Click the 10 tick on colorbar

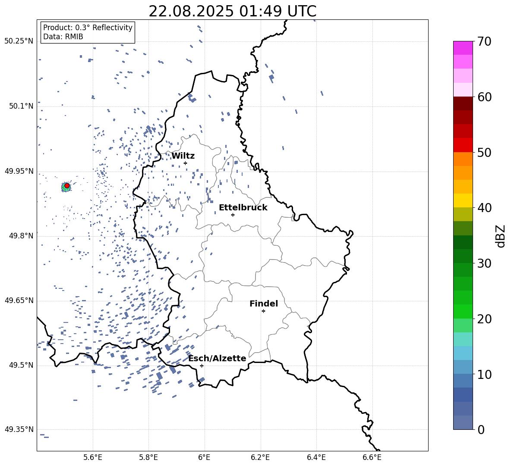pyautogui.click(x=484, y=374)
